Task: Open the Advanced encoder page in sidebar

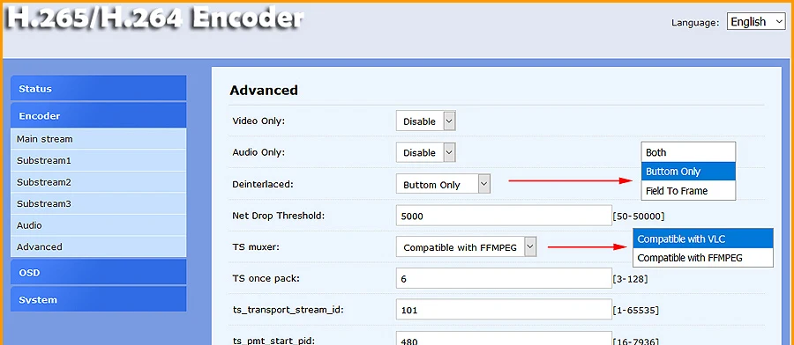Action: 98,247
